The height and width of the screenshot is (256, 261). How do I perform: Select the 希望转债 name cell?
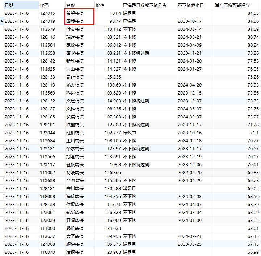coord(75,13)
